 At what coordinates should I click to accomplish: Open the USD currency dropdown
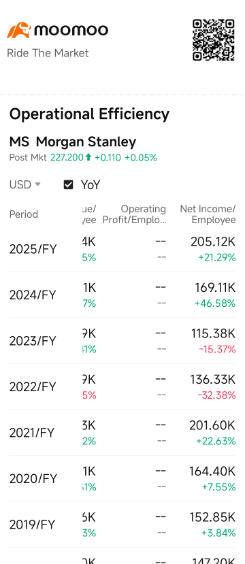(x=24, y=185)
